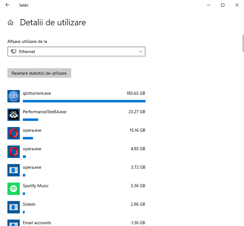Close the Setări window

click(237, 5)
